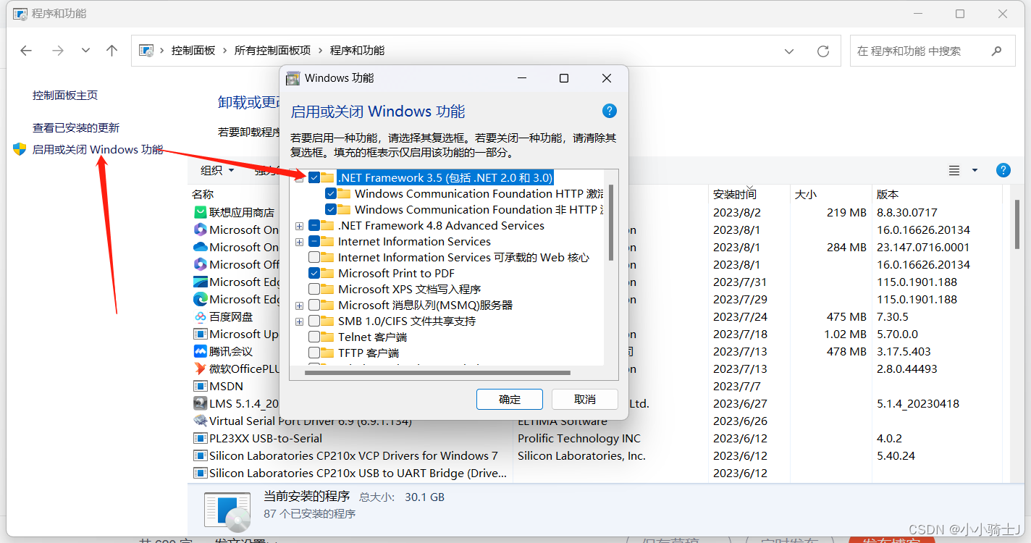The height and width of the screenshot is (543, 1031).
Task: Click the 百度网盘 icon
Action: tap(201, 316)
